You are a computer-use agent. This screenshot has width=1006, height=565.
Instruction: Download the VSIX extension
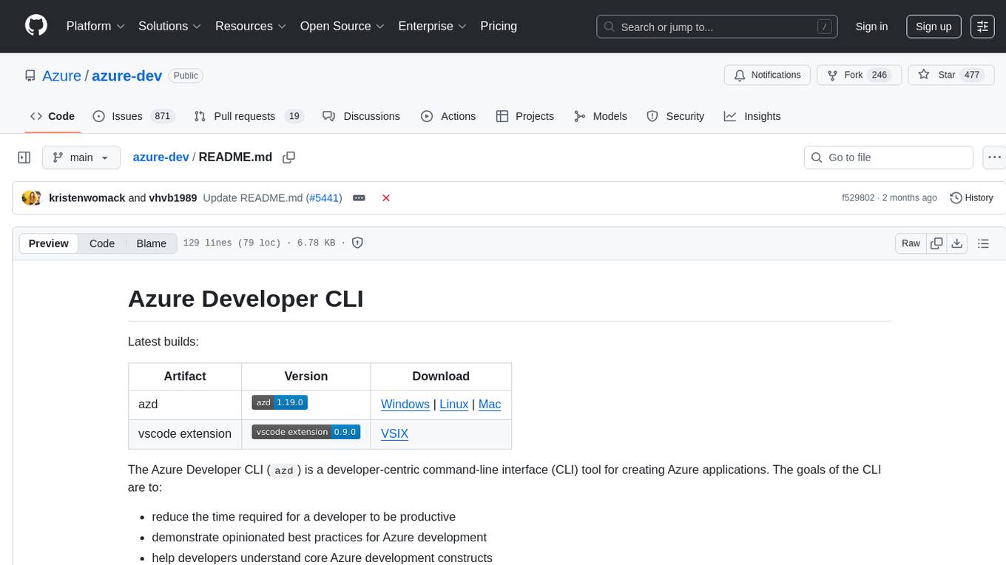394,434
